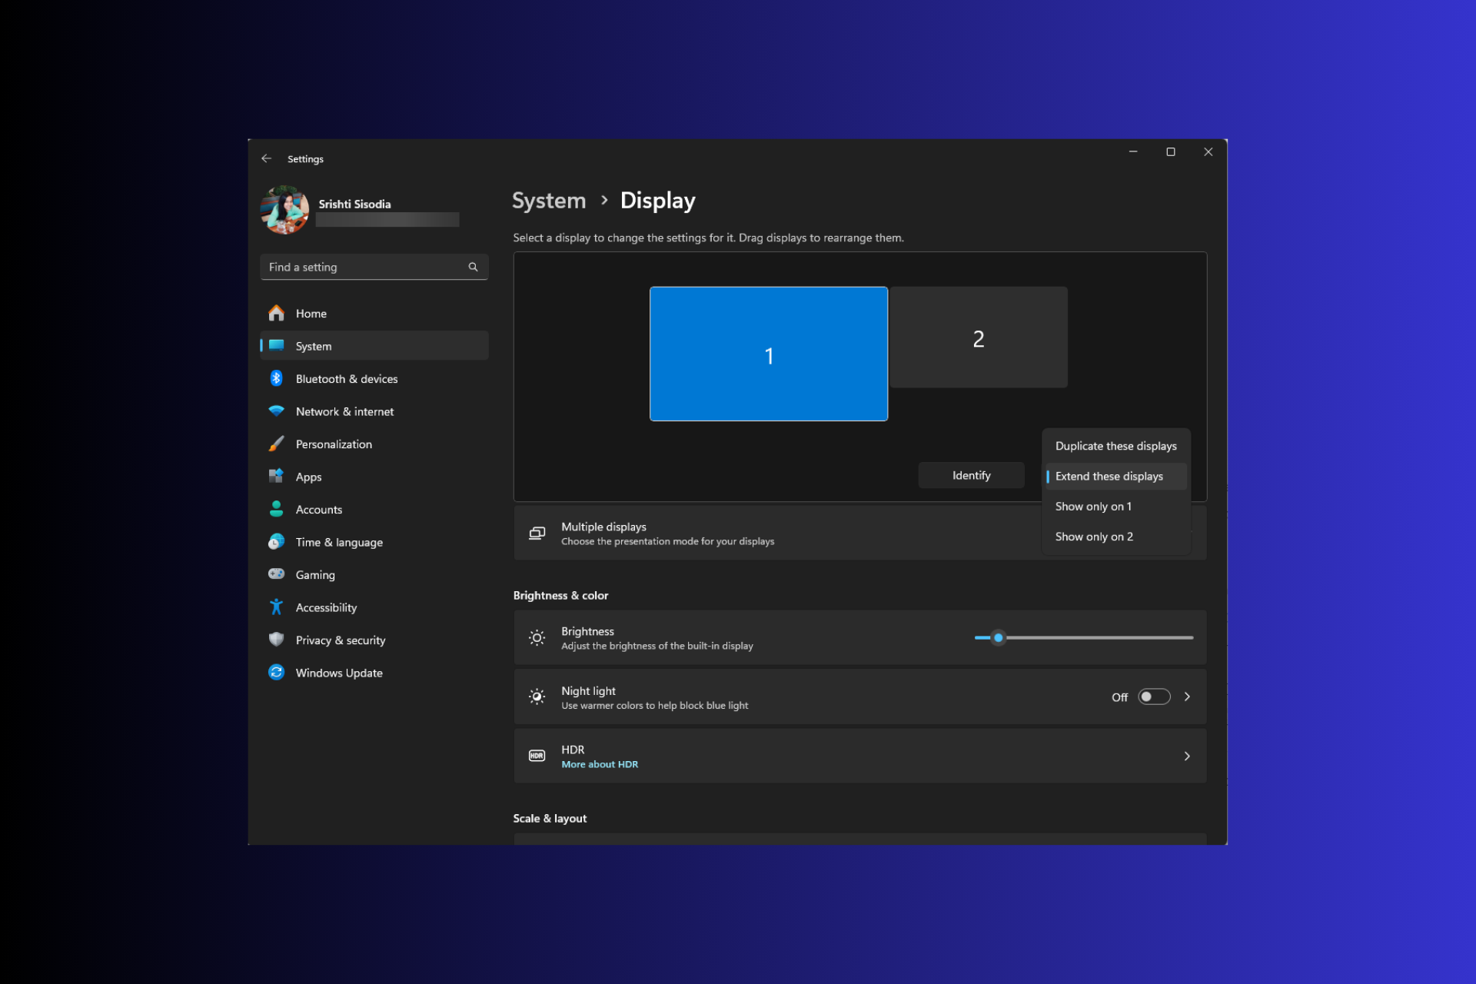Expand the Night light settings
The width and height of the screenshot is (1476, 984).
click(1189, 696)
